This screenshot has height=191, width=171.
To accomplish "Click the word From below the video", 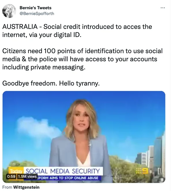I will [7, 187].
